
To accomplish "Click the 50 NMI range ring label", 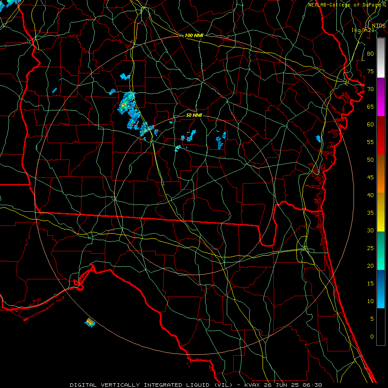I will tap(194, 115).
